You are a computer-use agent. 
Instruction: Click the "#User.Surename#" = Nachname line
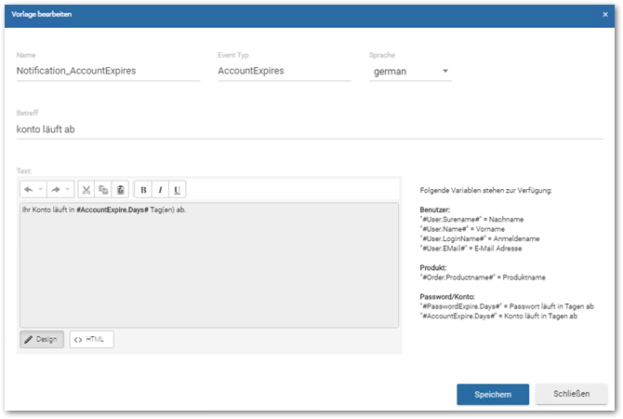(x=471, y=219)
